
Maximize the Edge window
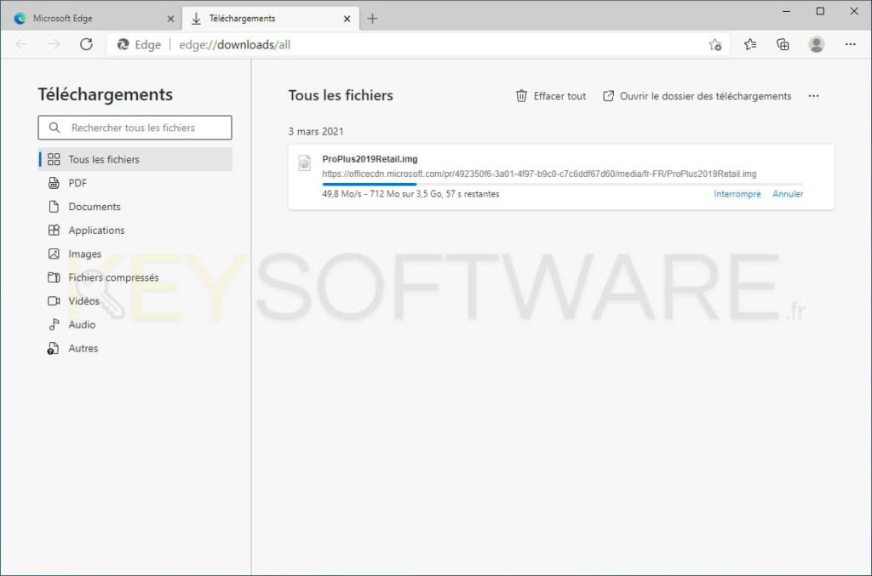[820, 11]
